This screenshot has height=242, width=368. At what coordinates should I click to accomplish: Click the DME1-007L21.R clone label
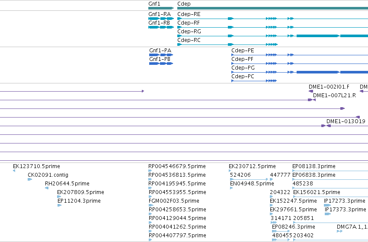point(334,96)
